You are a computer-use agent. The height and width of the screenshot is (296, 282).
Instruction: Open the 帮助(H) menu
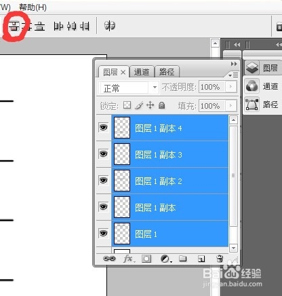click(33, 7)
